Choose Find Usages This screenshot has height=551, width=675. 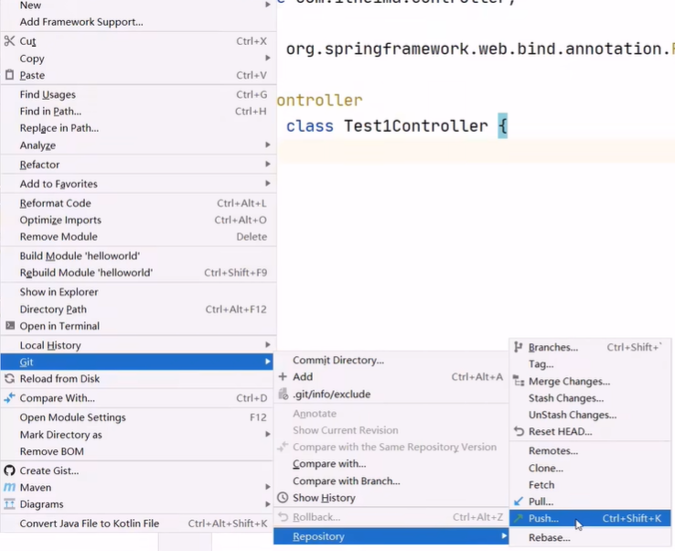(x=138, y=94)
